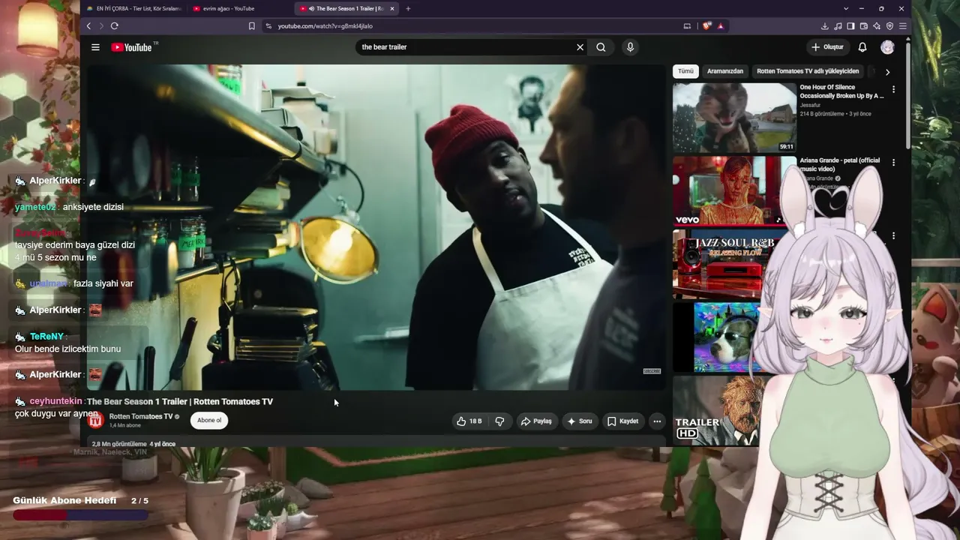Open One Hour Of Silence video title
This screenshot has width=960, height=540.
[x=841, y=91]
